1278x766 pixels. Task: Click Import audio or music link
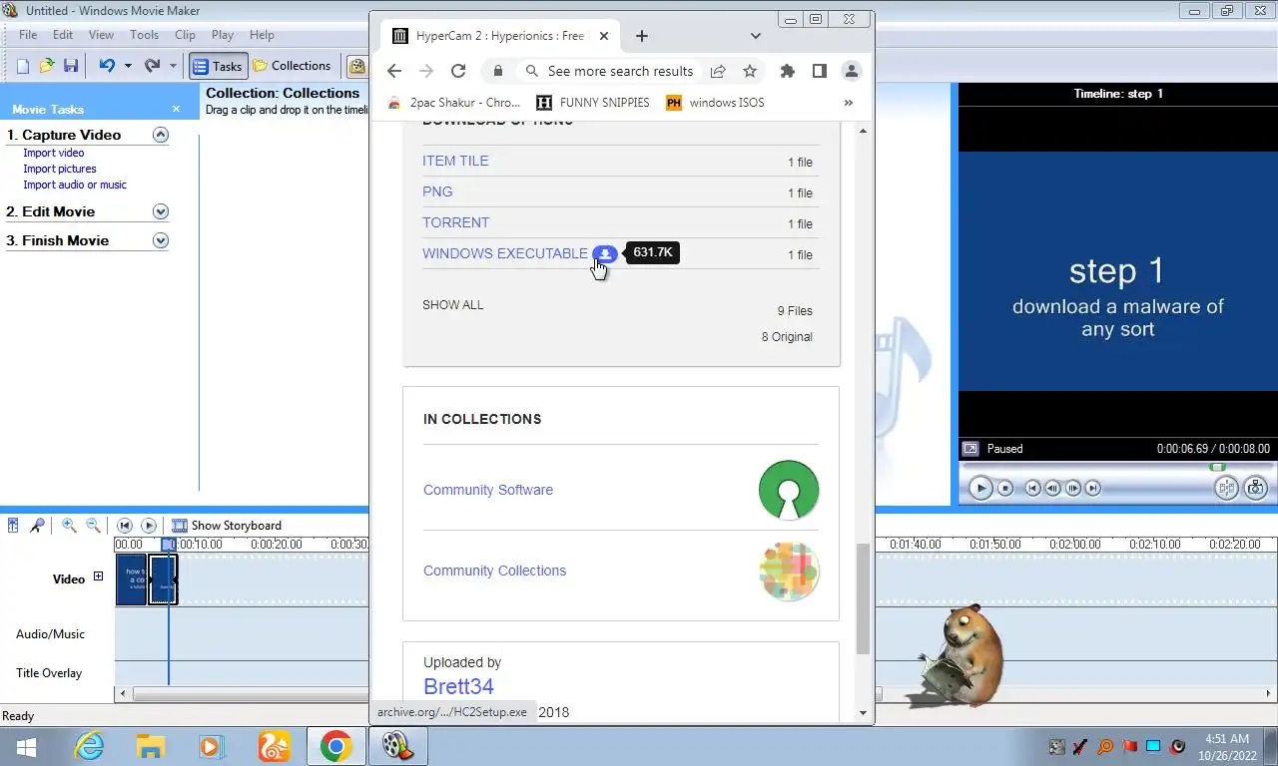[x=75, y=185]
